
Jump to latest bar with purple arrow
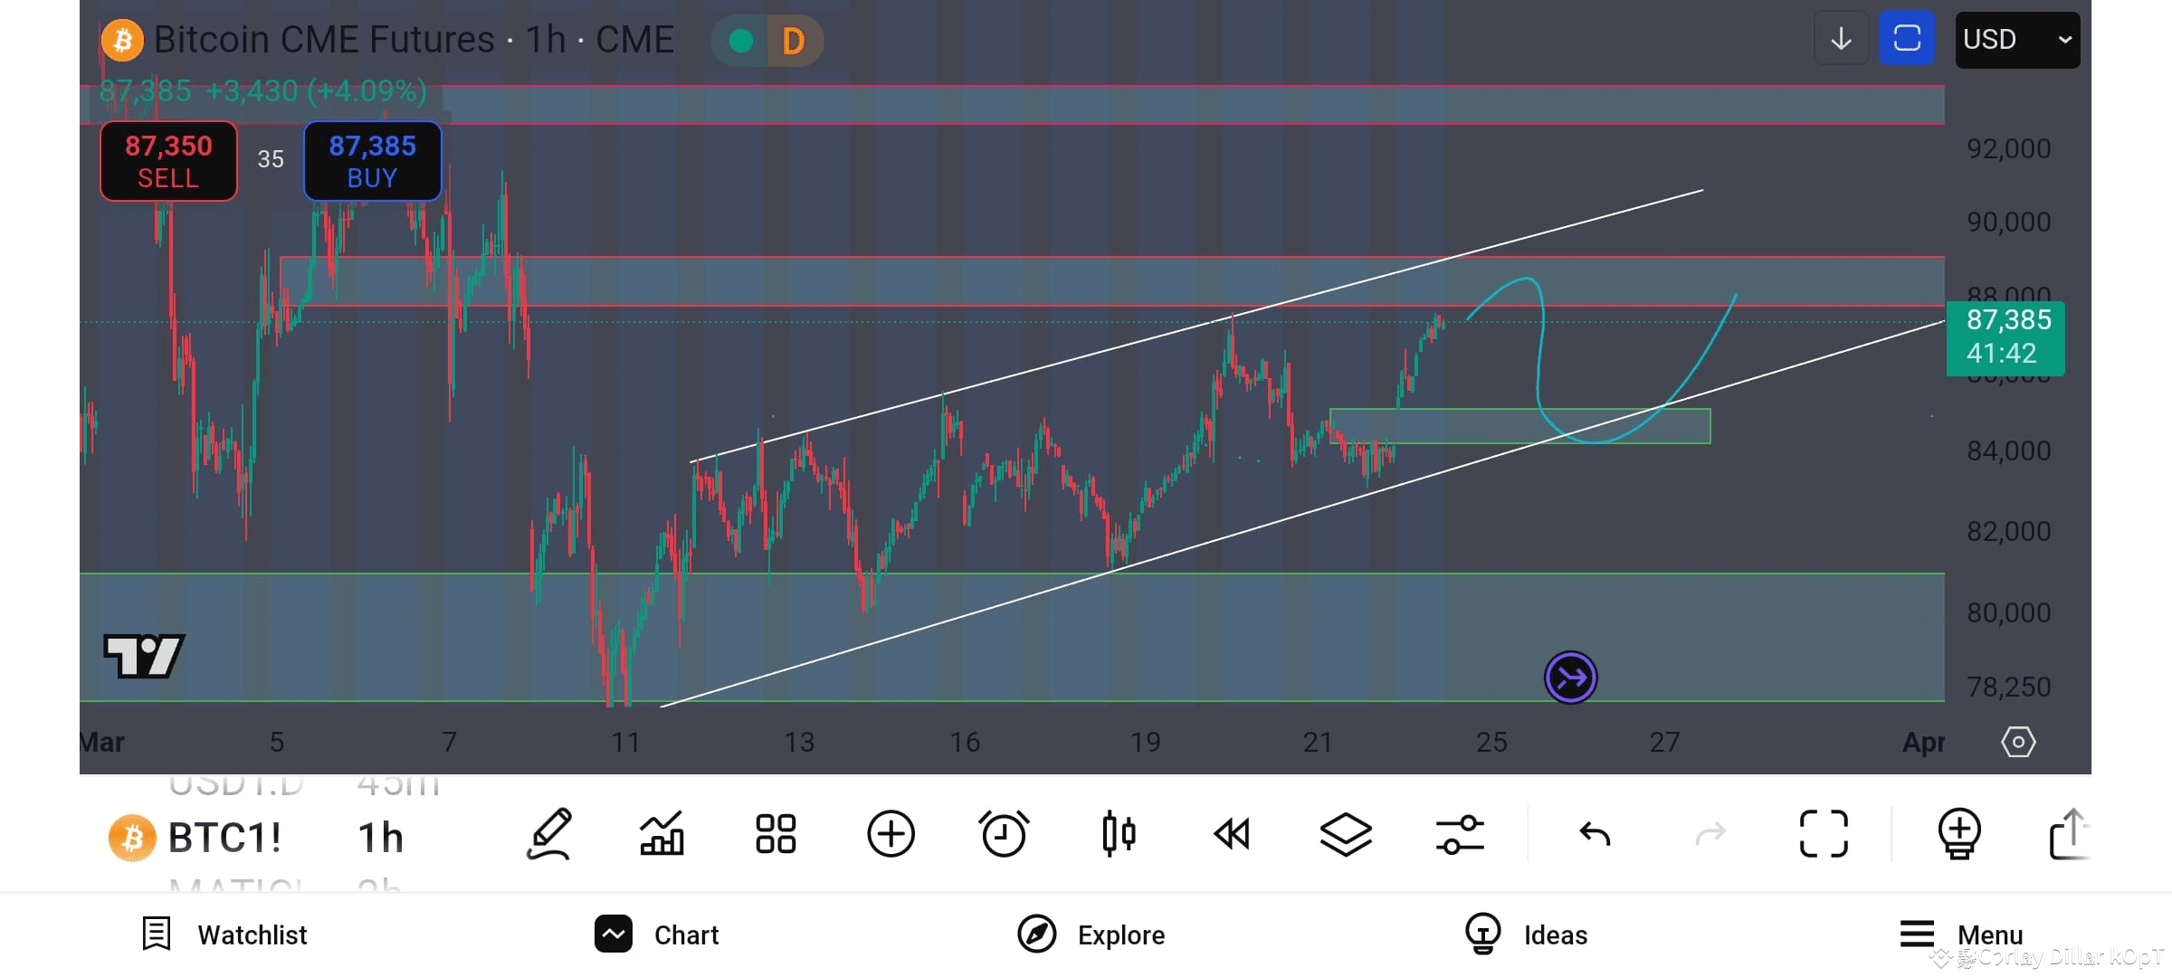coord(1572,677)
